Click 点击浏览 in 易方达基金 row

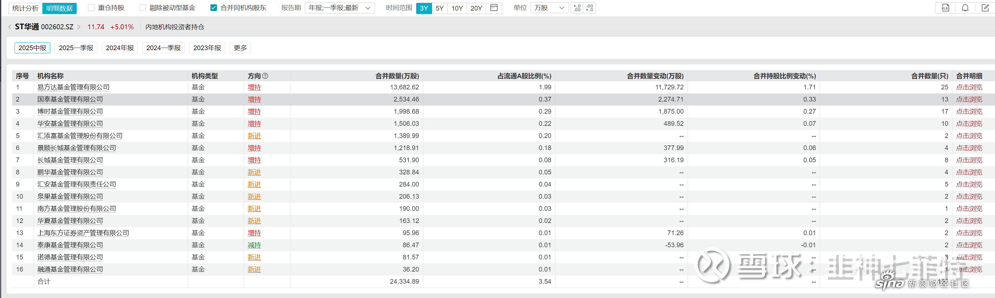pyautogui.click(x=969, y=87)
